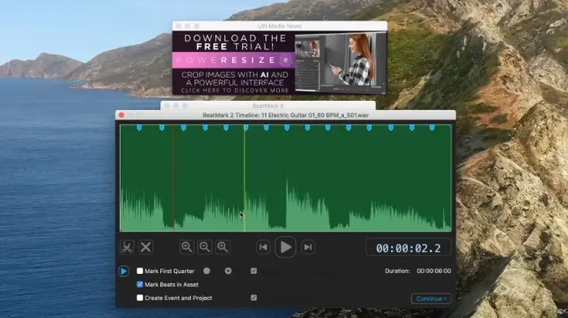This screenshot has height=318, width=568.
Task: Zoom in on the waveform
Action: click(186, 247)
